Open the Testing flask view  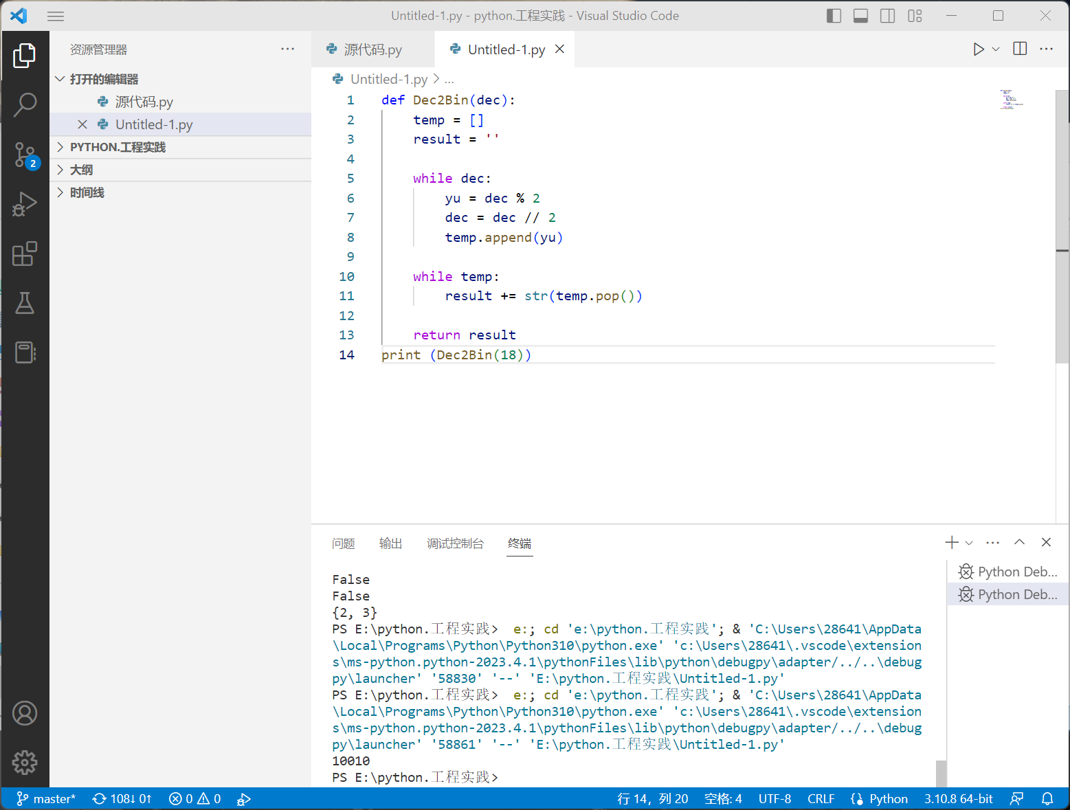click(x=25, y=303)
